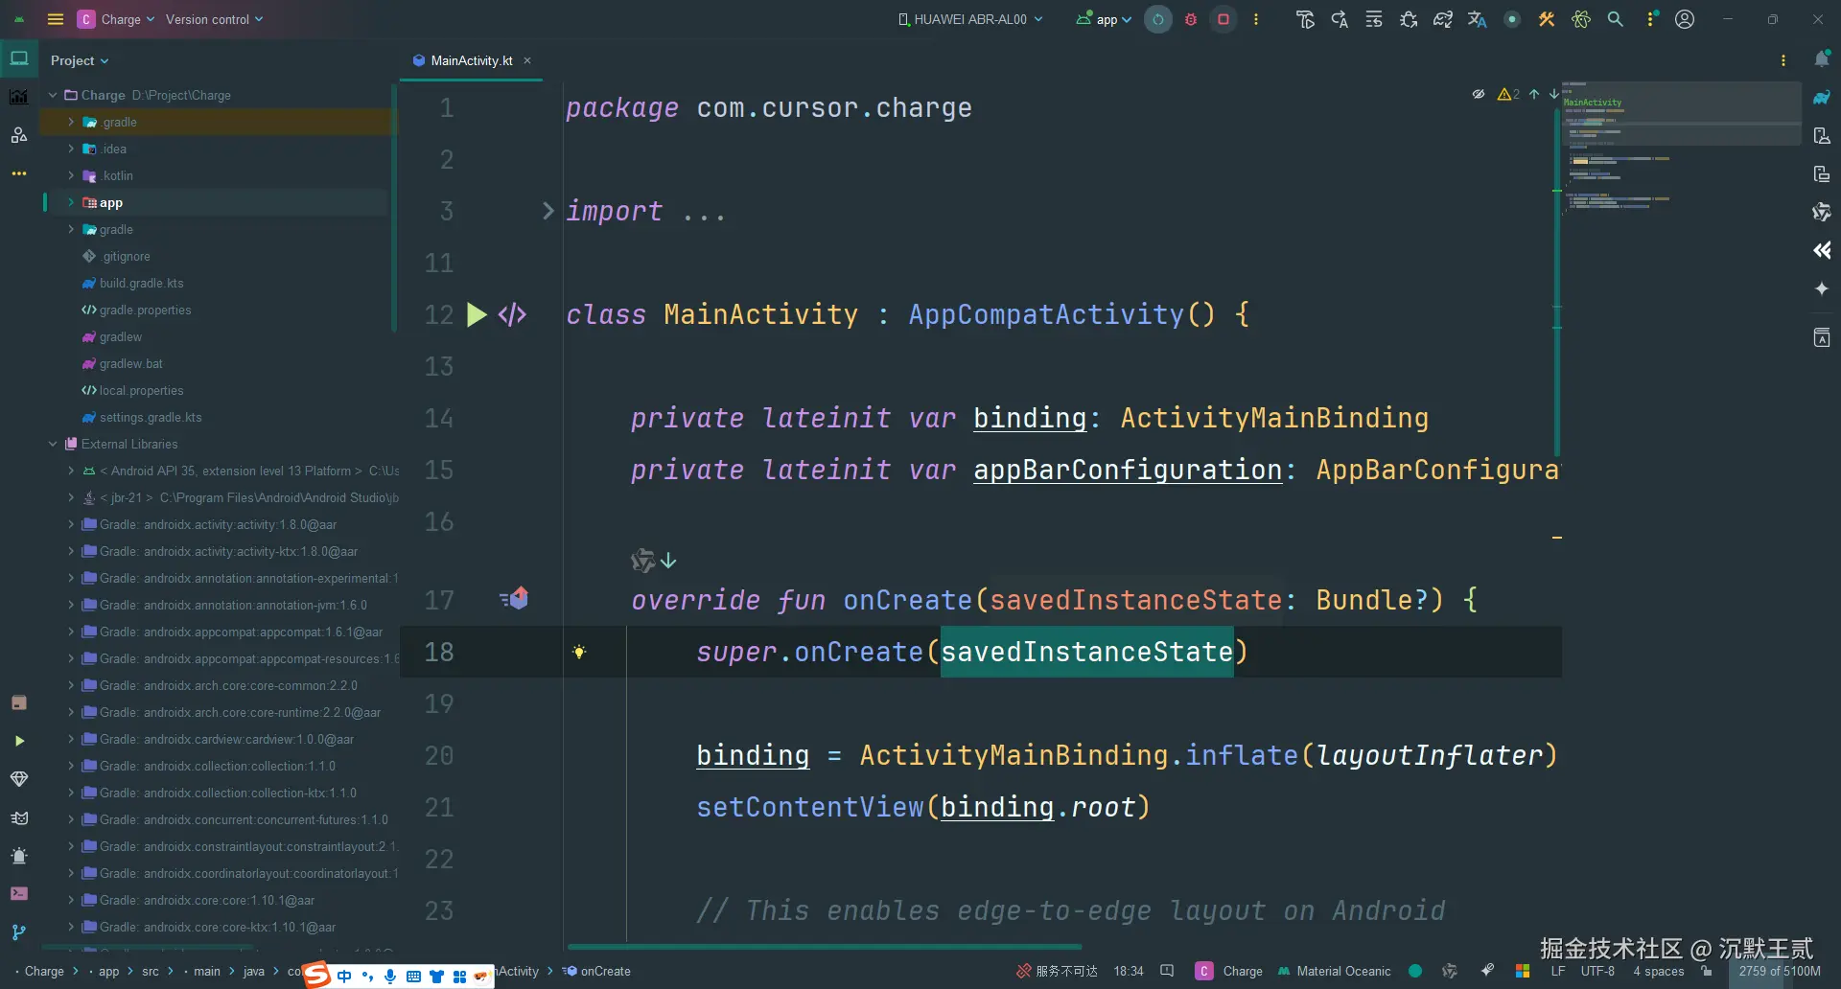The height and width of the screenshot is (989, 1841).
Task: Collapse External Libraries node
Action: click(x=53, y=444)
